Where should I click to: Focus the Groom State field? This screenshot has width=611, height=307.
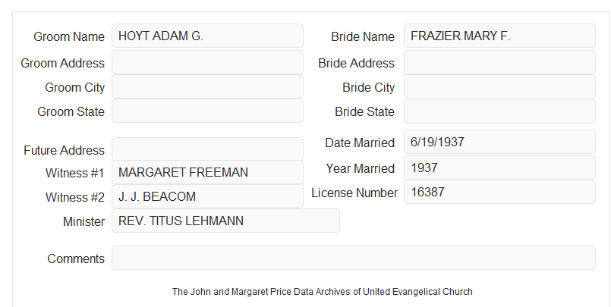(207, 111)
